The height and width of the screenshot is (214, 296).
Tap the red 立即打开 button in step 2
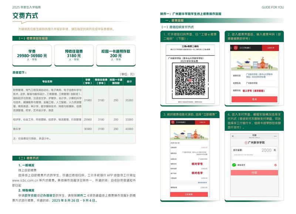pos(270,48)
